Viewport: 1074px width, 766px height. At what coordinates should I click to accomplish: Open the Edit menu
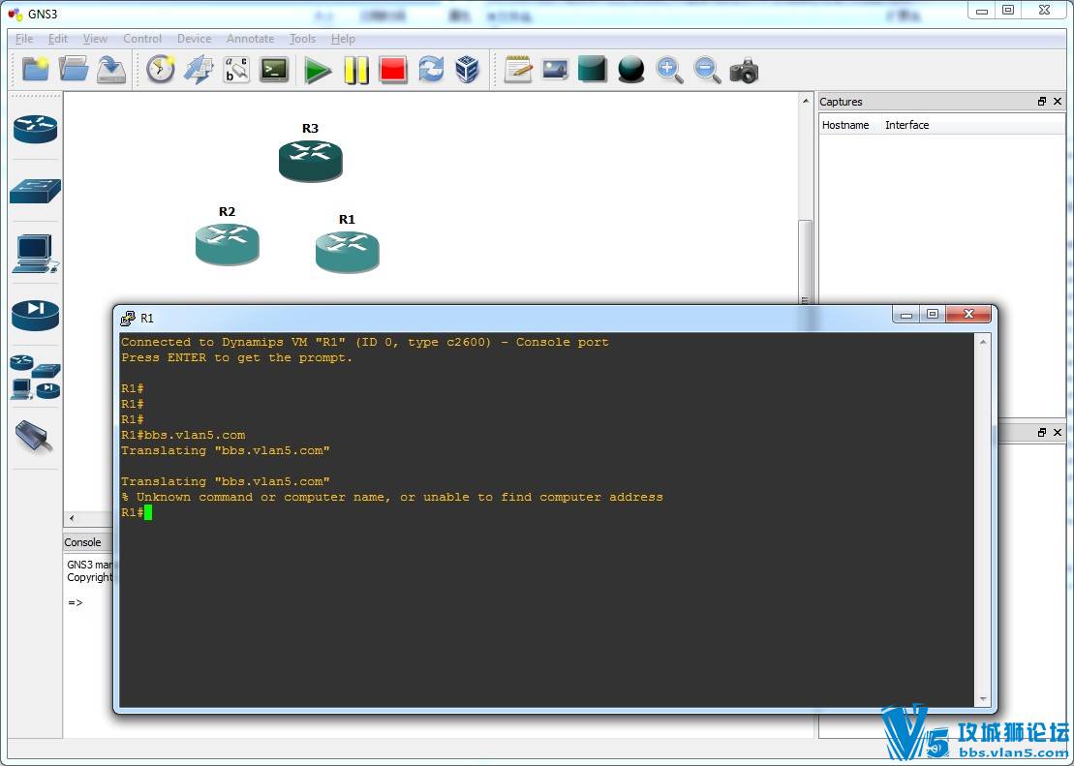coord(57,39)
